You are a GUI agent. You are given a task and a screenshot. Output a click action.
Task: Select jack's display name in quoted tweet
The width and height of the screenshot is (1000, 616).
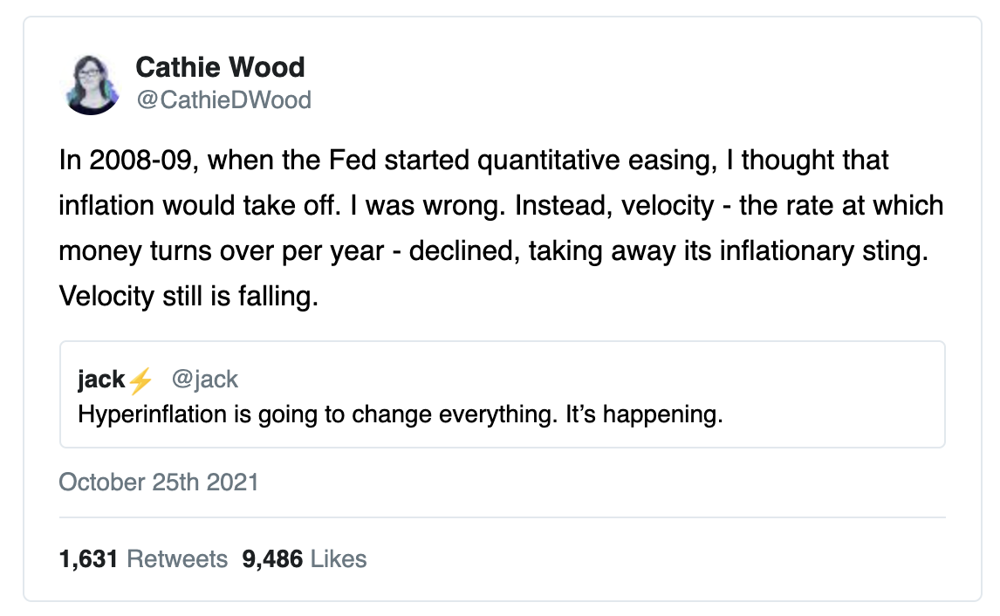(101, 380)
